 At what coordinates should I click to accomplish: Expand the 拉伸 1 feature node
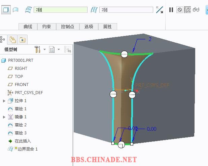coord(4,101)
